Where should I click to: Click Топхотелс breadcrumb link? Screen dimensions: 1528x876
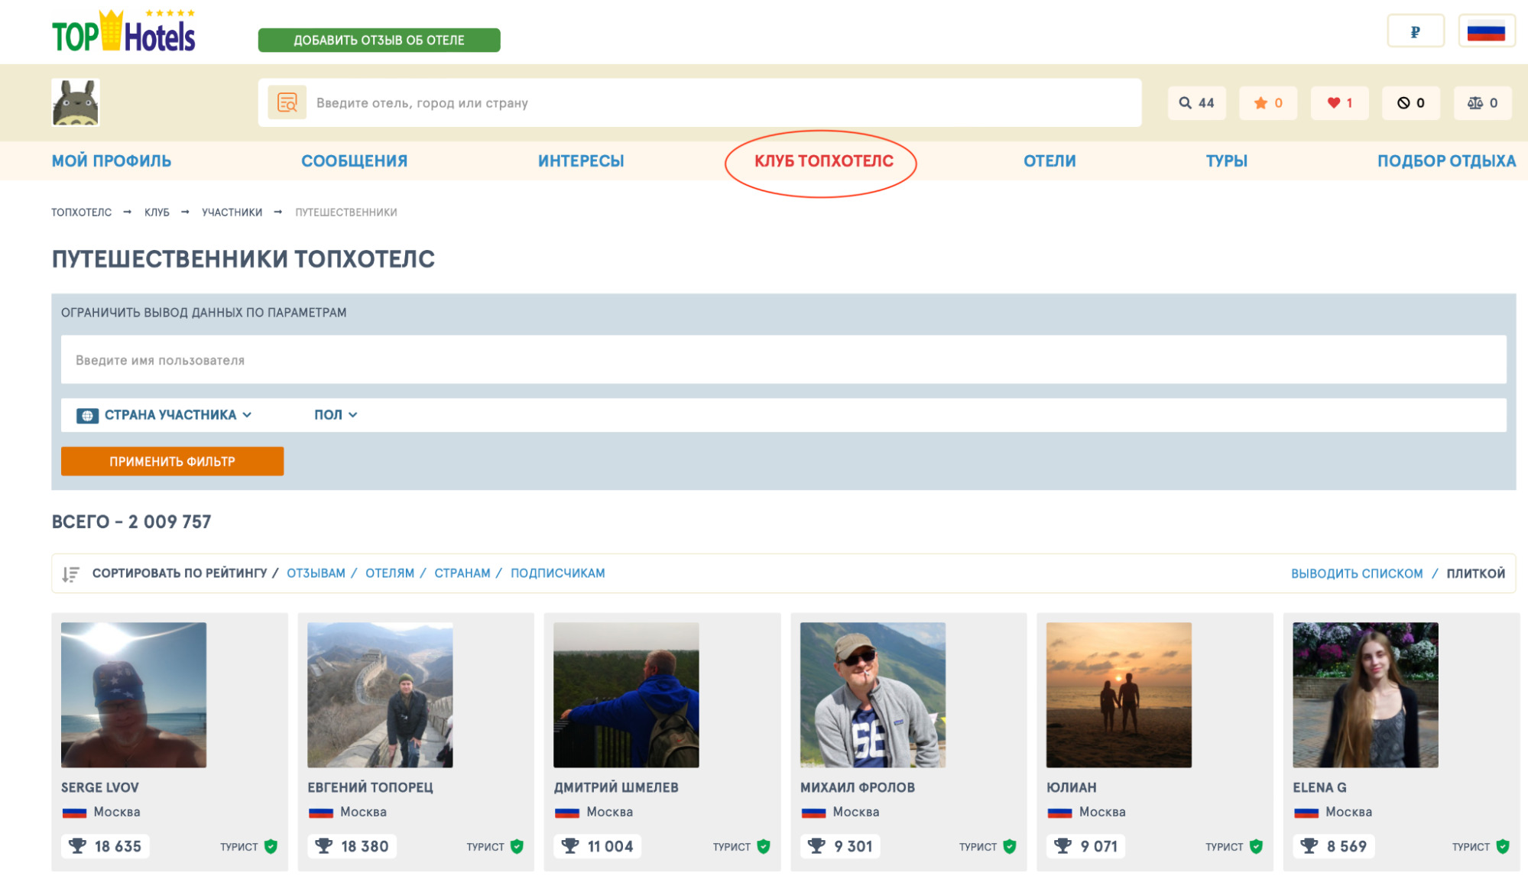pyautogui.click(x=81, y=213)
